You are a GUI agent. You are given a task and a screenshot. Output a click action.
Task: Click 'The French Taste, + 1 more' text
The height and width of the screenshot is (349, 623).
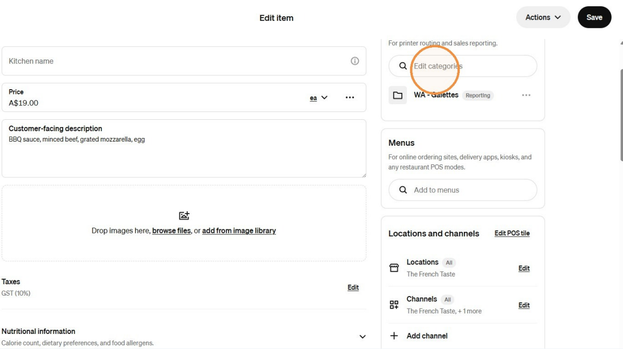tap(444, 311)
